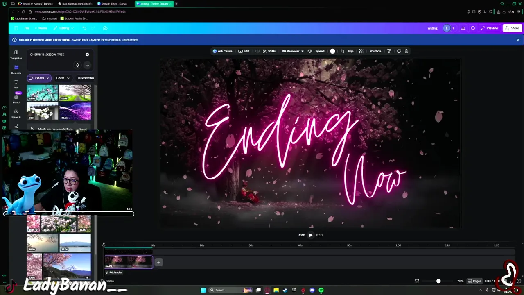Click the Share button
This screenshot has height=295, width=524.
tap(512, 28)
